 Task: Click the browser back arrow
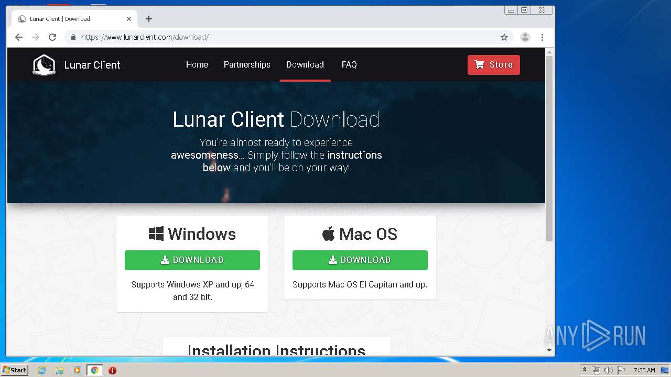tap(19, 37)
